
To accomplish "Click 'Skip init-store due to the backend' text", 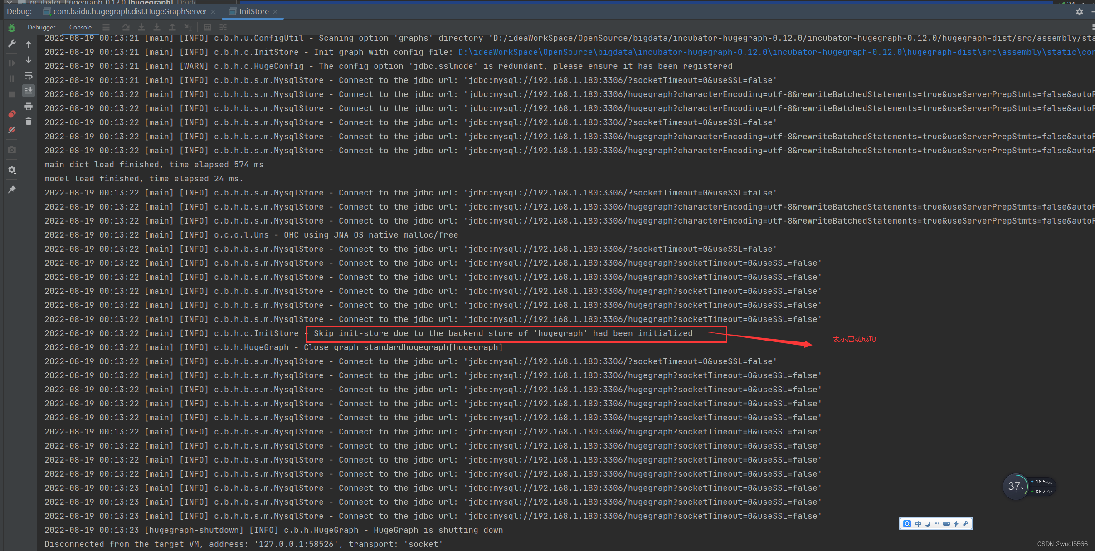I will (x=503, y=333).
